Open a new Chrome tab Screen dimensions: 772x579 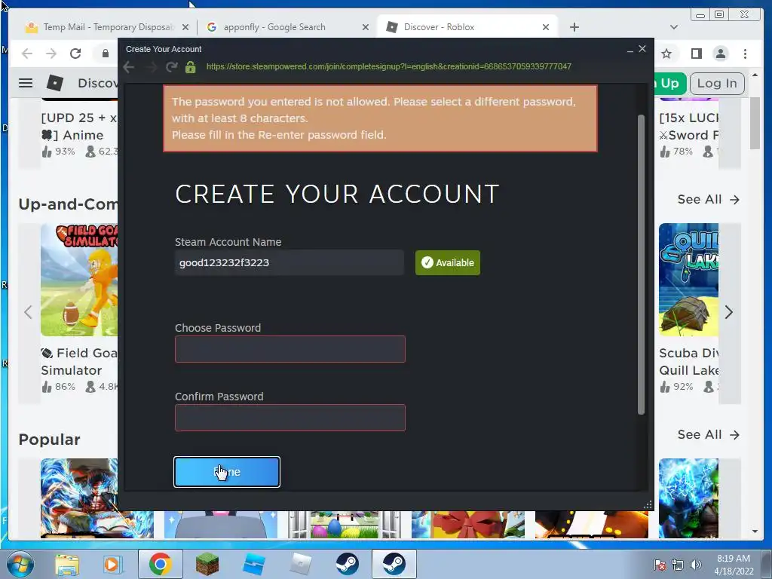coord(574,27)
